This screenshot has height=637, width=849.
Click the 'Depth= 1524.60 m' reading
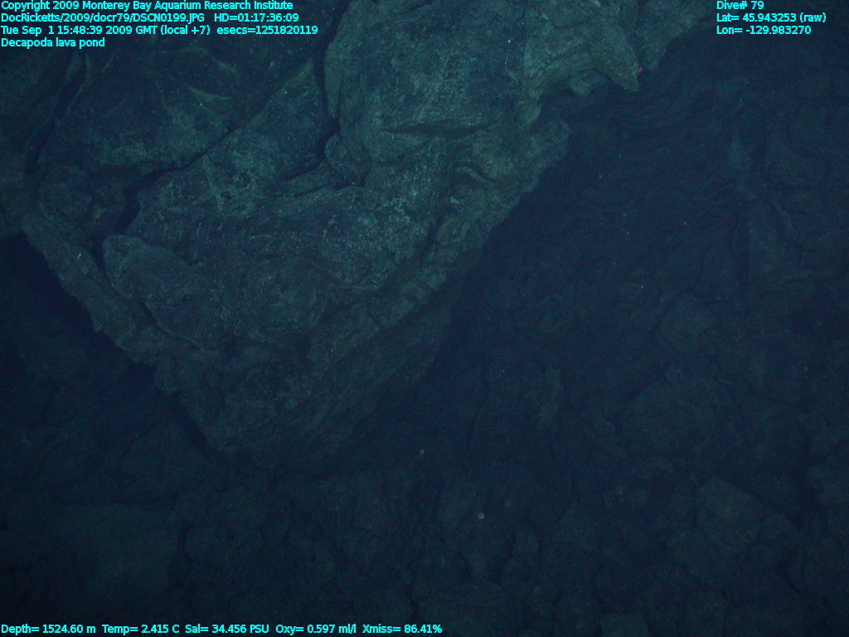tap(48, 629)
